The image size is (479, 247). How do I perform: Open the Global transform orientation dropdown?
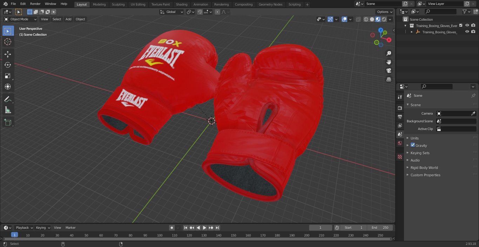tap(172, 12)
